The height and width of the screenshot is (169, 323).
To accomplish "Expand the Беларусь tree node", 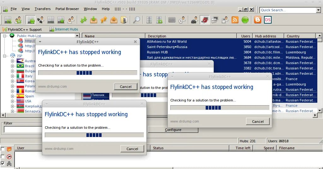I will pos(13,111).
